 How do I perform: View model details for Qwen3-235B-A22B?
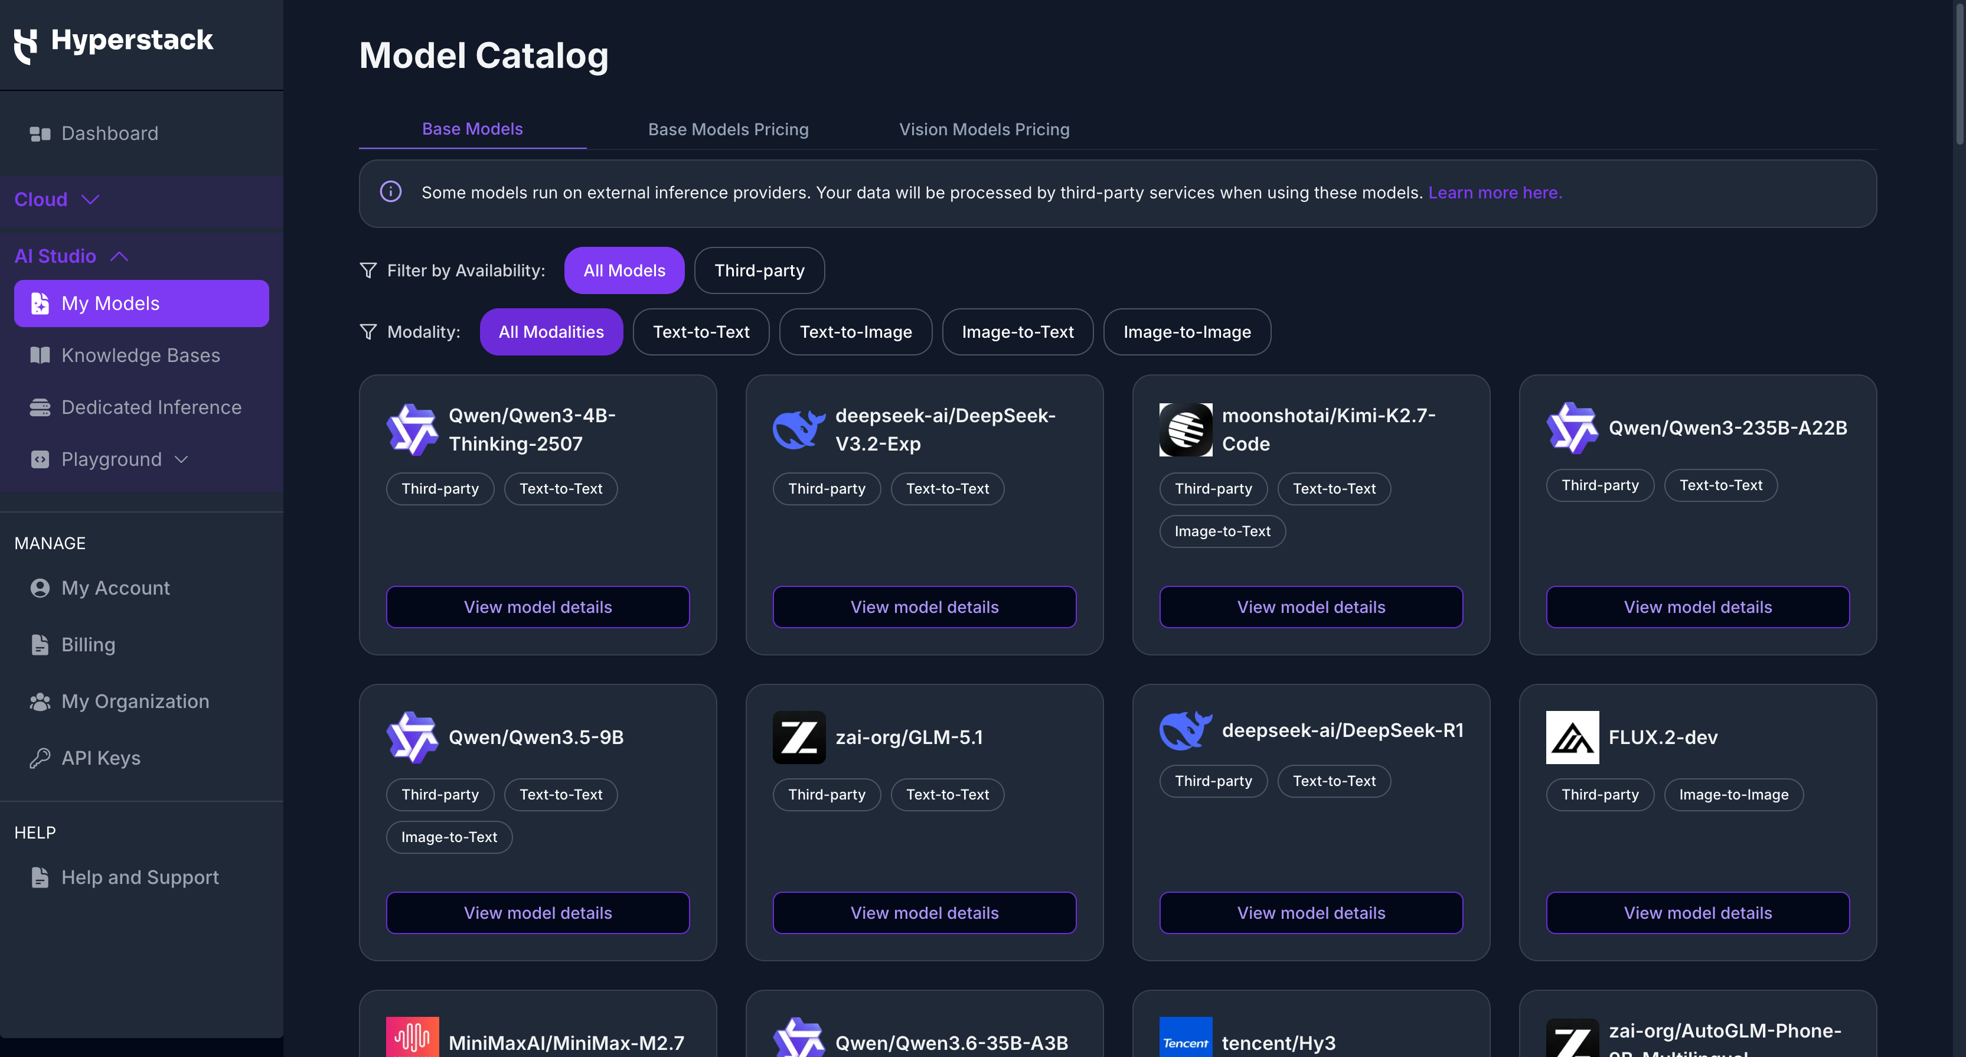(1697, 606)
